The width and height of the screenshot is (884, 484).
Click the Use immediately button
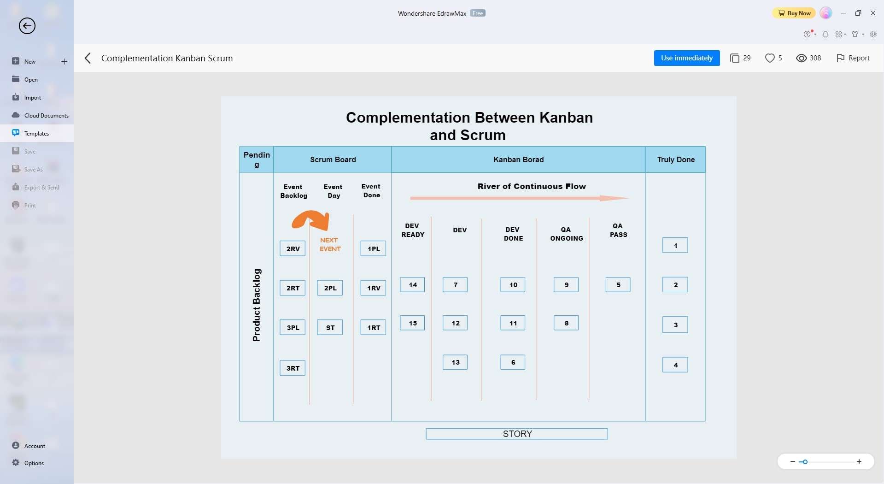click(686, 58)
